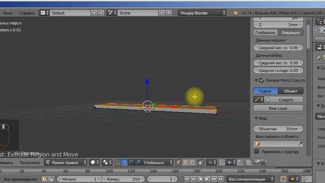Open the Режим правки mode dropdown
The image size is (325, 183).
point(66,163)
